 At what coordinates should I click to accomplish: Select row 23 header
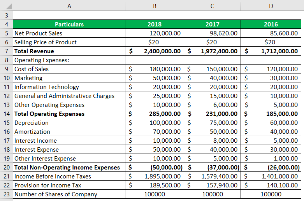pyautogui.click(x=6, y=194)
